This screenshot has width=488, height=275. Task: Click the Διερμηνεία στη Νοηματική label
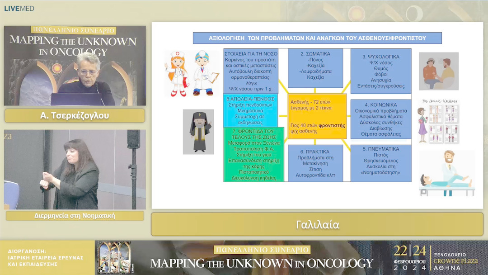coord(75,216)
